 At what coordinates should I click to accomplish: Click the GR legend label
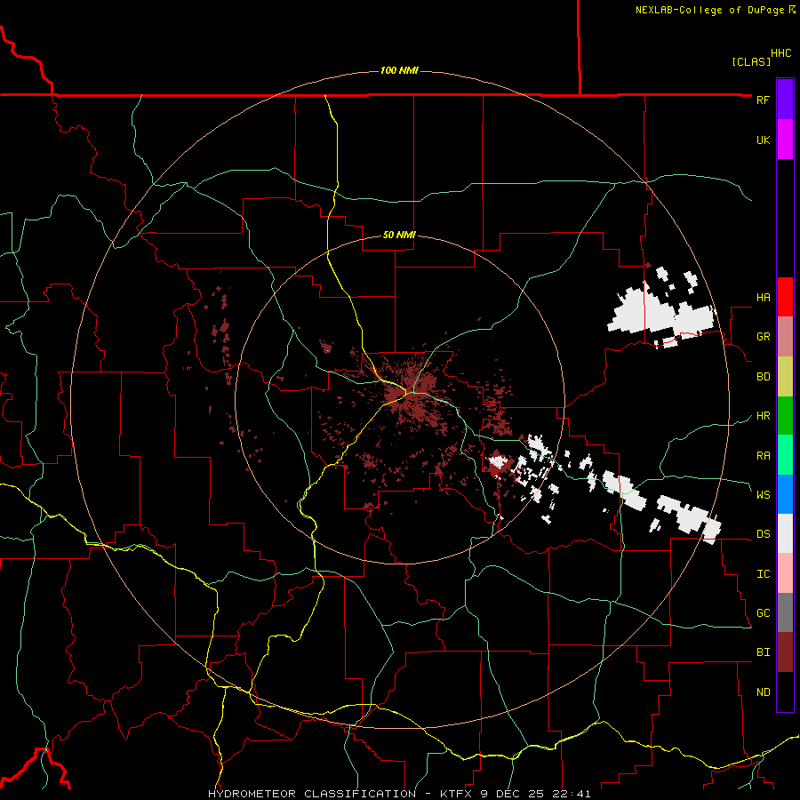coord(763,337)
